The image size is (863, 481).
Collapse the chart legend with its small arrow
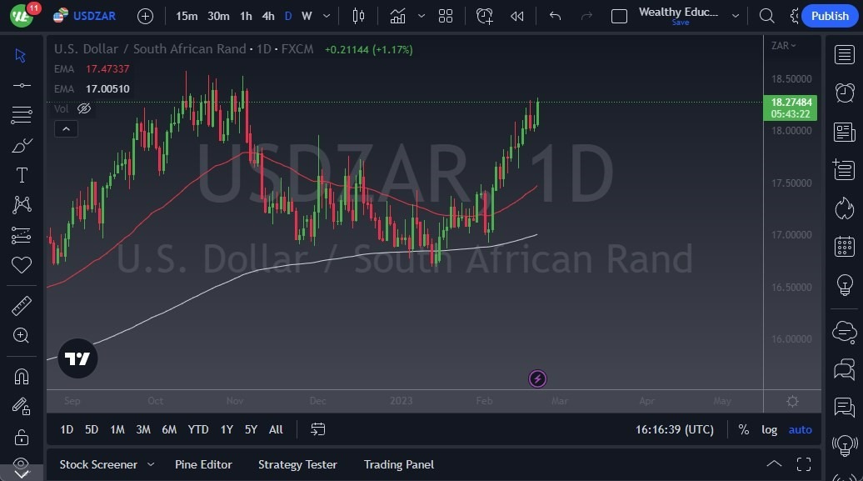pos(66,128)
